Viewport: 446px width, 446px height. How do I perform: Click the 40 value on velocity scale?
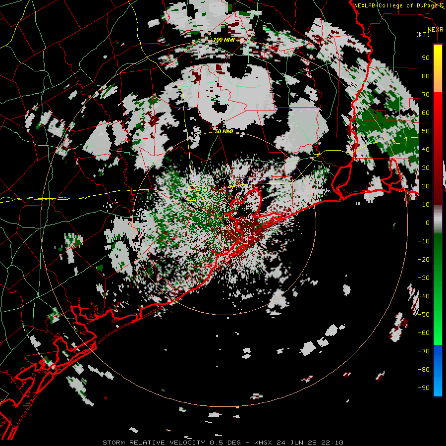pyautogui.click(x=426, y=149)
